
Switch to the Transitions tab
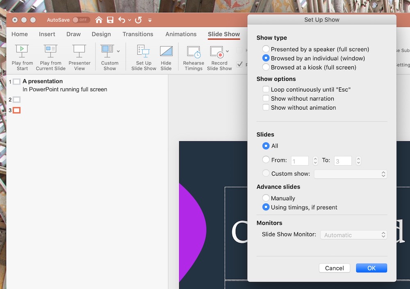click(x=138, y=34)
